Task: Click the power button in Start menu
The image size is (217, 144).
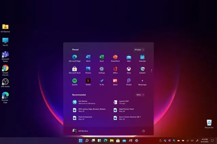Action: pyautogui.click(x=143, y=131)
